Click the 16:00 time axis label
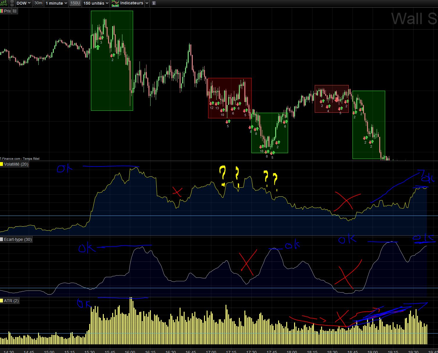Image resolution: width=438 pixels, height=353 pixels. point(130,351)
